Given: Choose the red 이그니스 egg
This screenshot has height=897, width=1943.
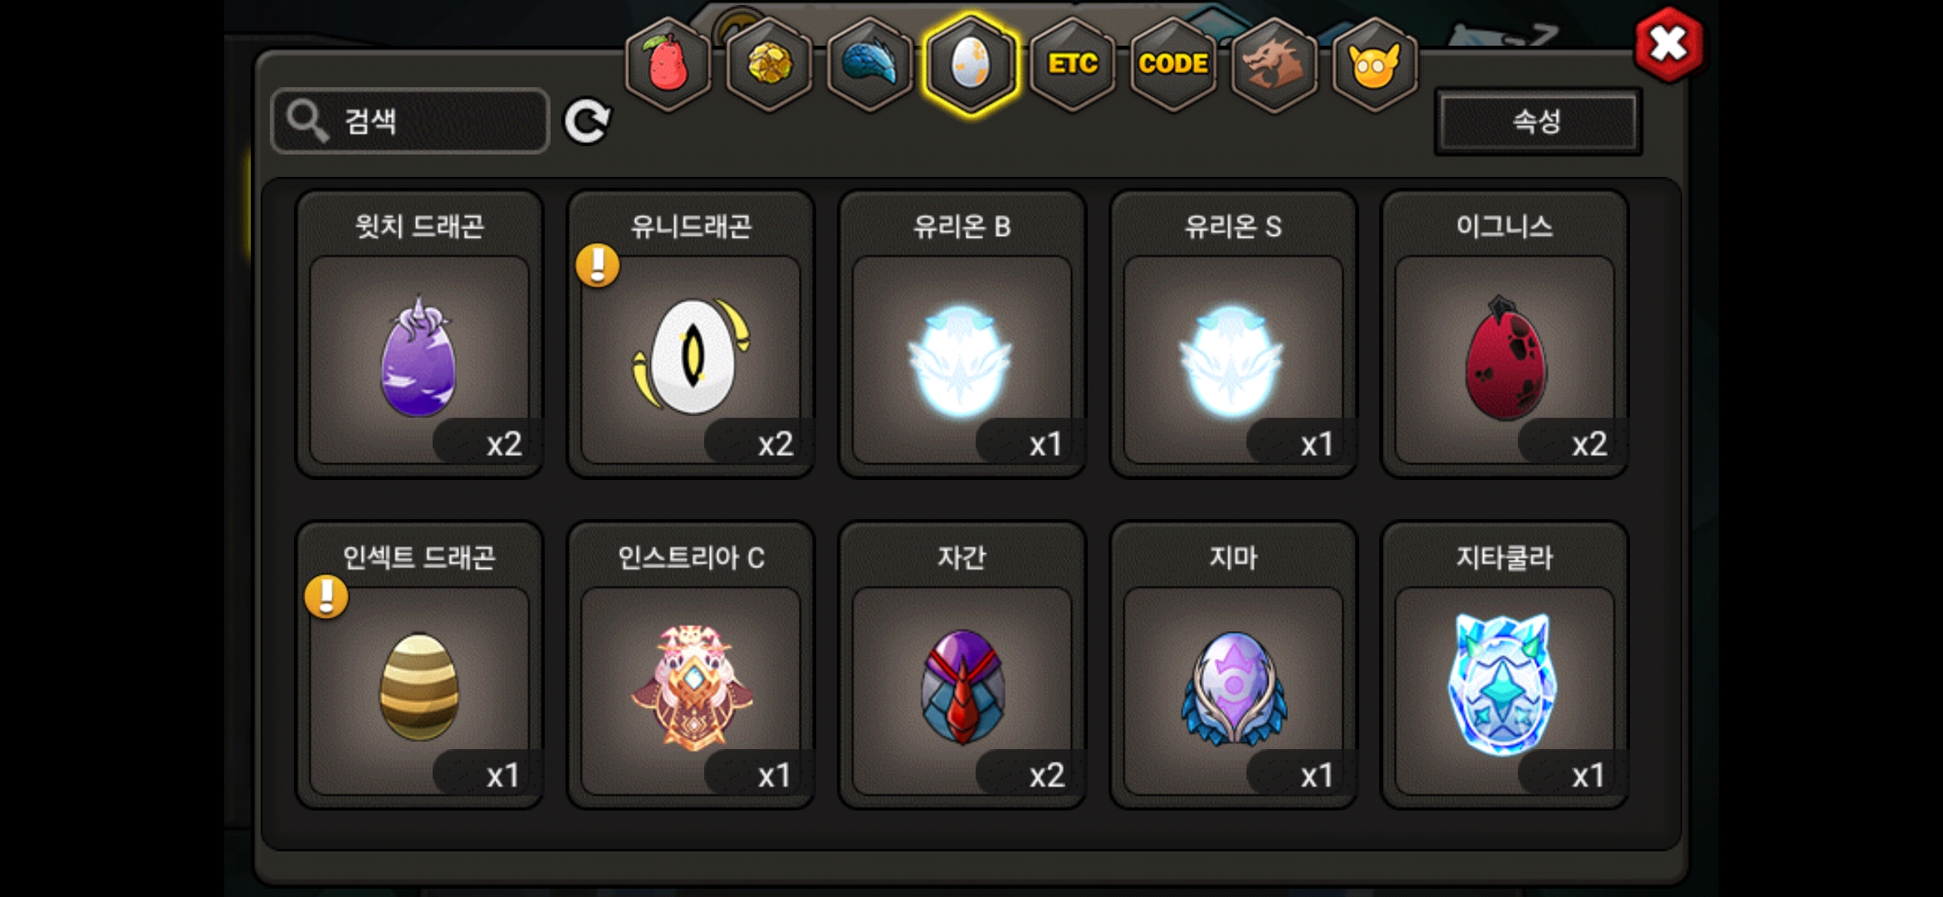Looking at the screenshot, I should [1505, 334].
